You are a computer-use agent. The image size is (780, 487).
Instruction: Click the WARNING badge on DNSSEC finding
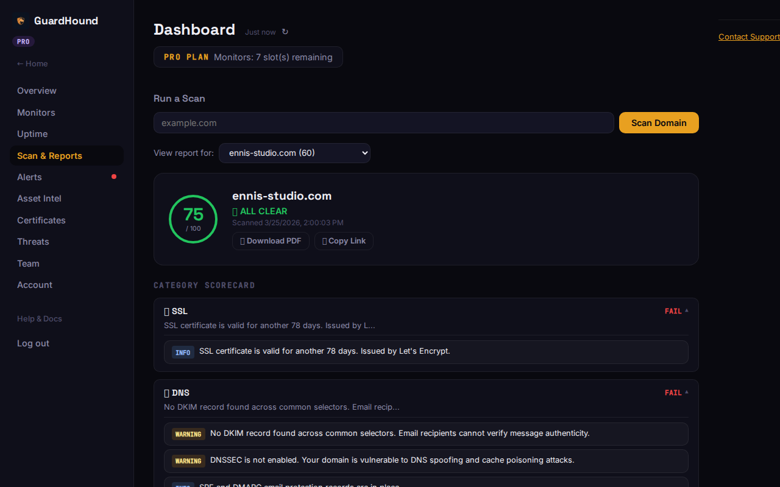188,461
